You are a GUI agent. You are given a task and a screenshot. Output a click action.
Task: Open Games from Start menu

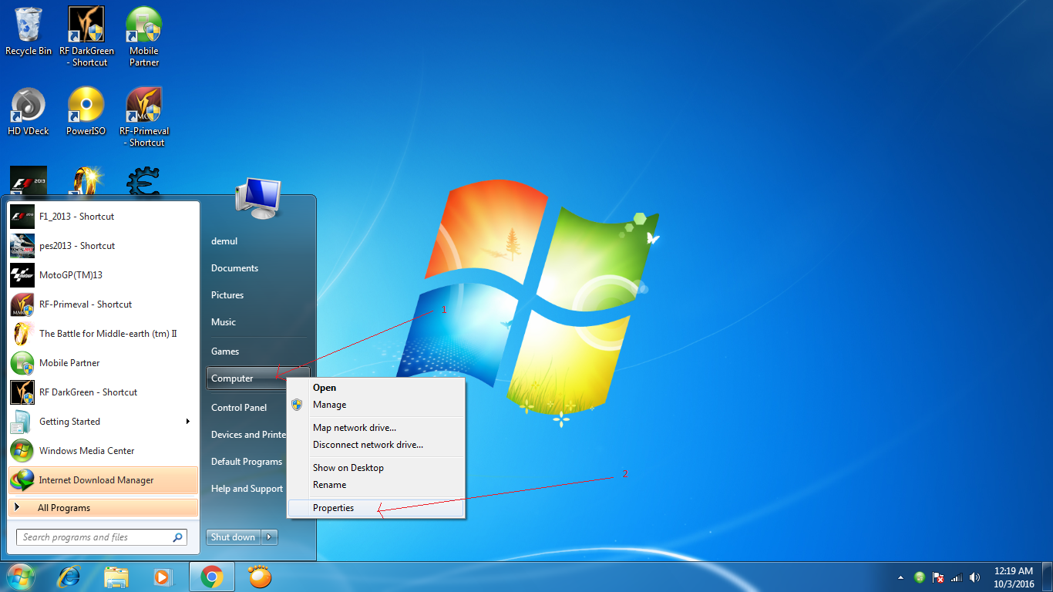225,351
